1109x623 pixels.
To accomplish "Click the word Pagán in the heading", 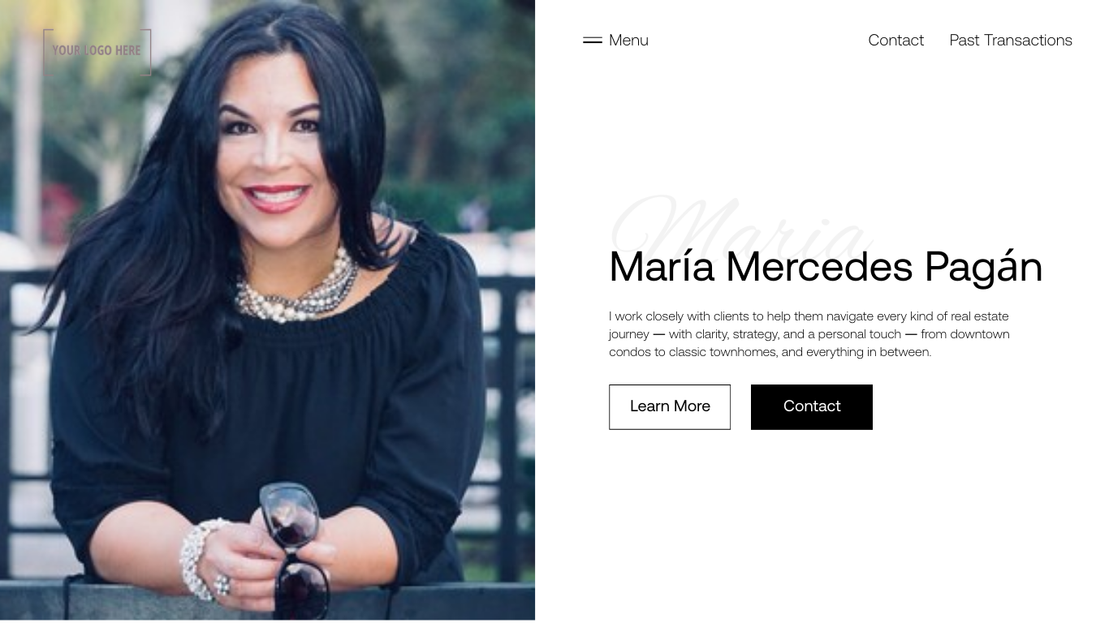I will [983, 267].
